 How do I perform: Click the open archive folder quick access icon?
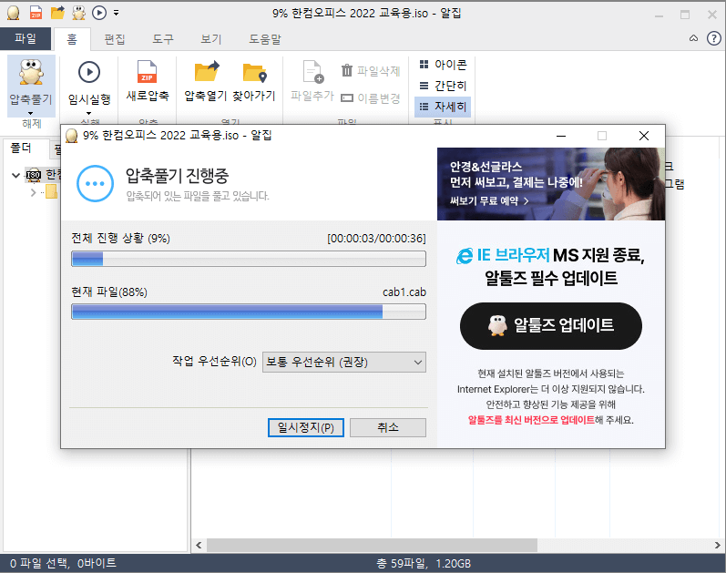pos(57,13)
